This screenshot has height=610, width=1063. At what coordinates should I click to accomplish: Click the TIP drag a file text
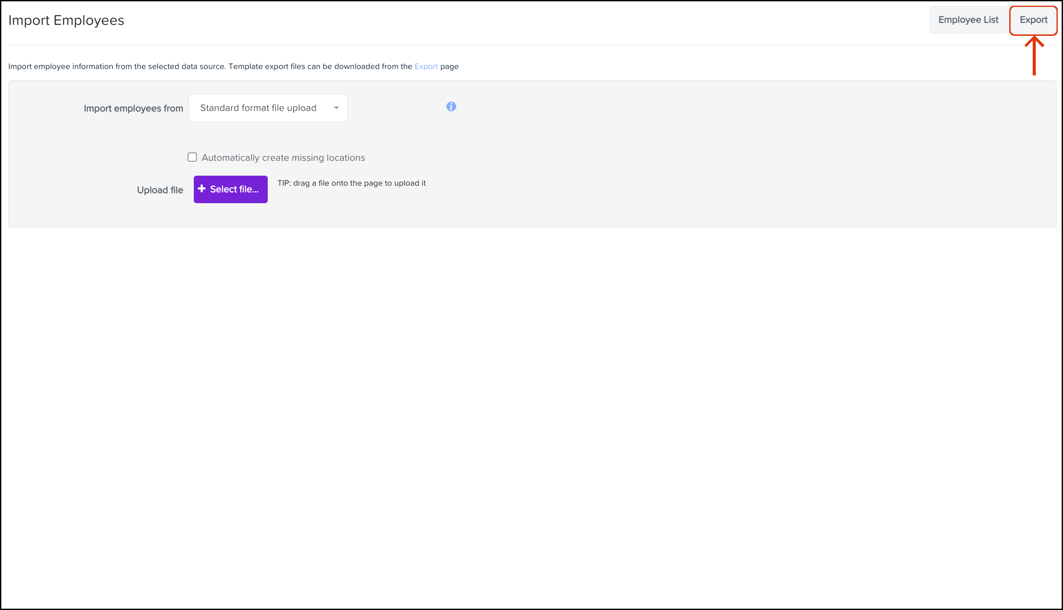click(351, 183)
